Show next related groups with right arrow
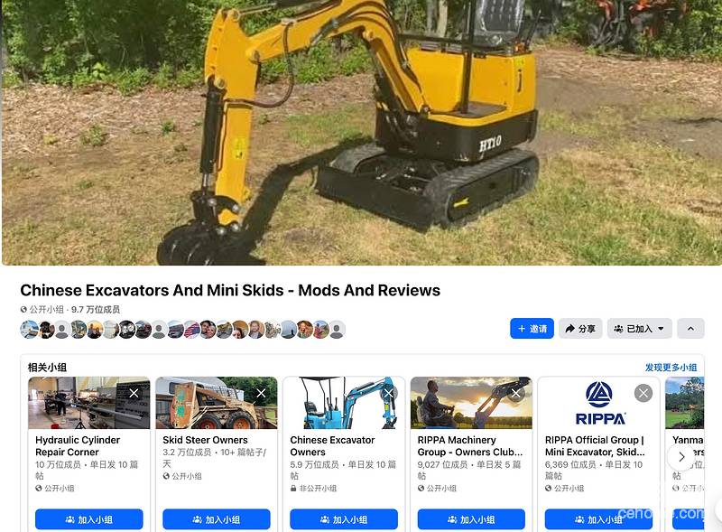 (x=681, y=457)
